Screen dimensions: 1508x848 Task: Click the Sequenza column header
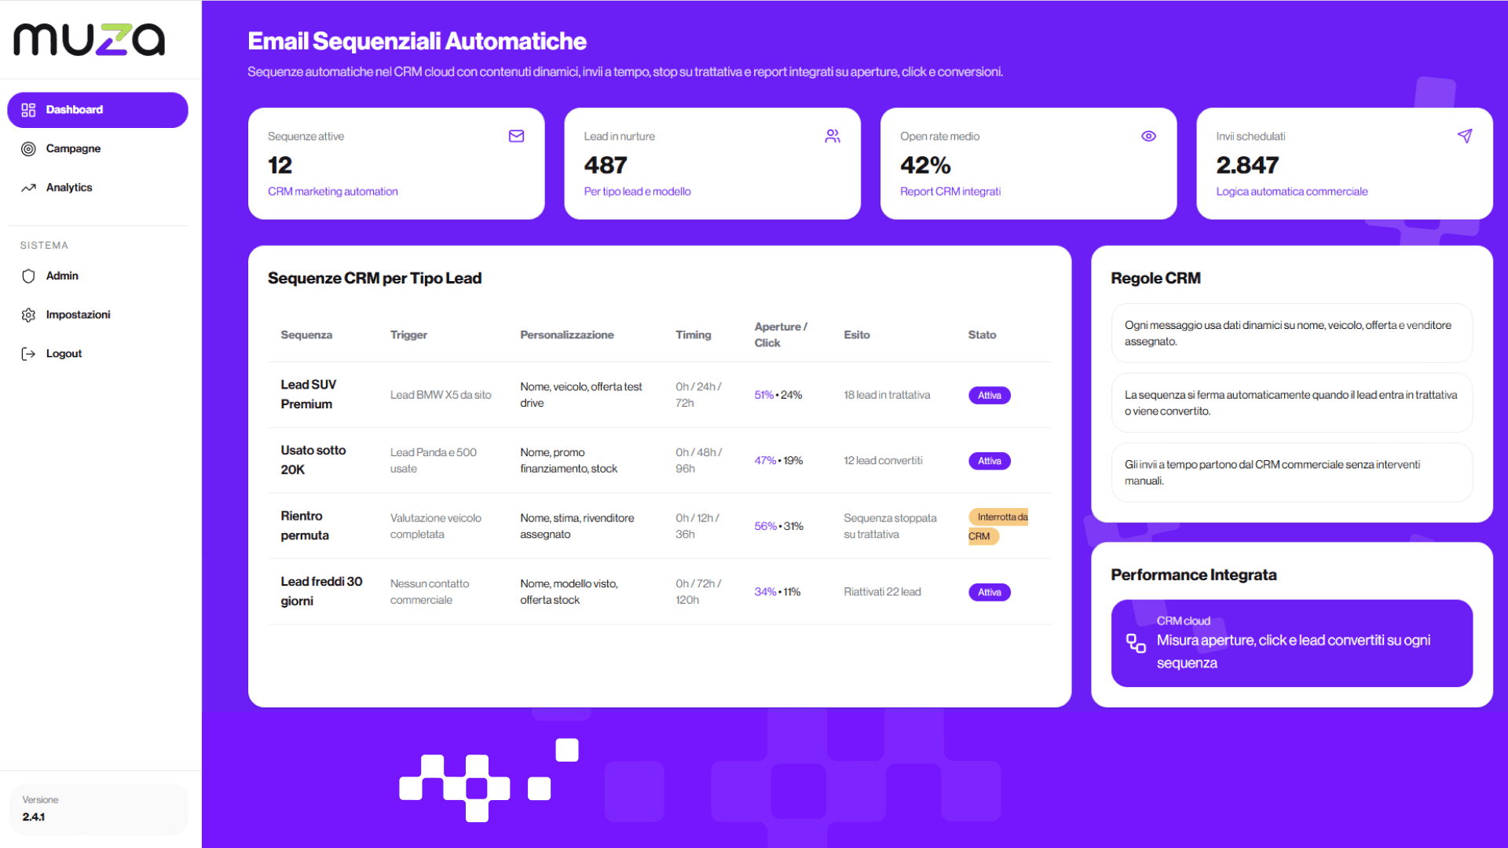click(306, 335)
